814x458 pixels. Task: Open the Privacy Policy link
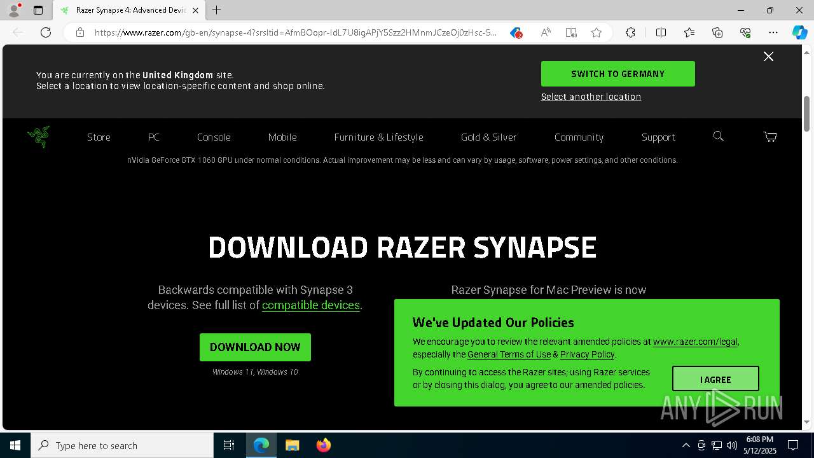coord(587,354)
